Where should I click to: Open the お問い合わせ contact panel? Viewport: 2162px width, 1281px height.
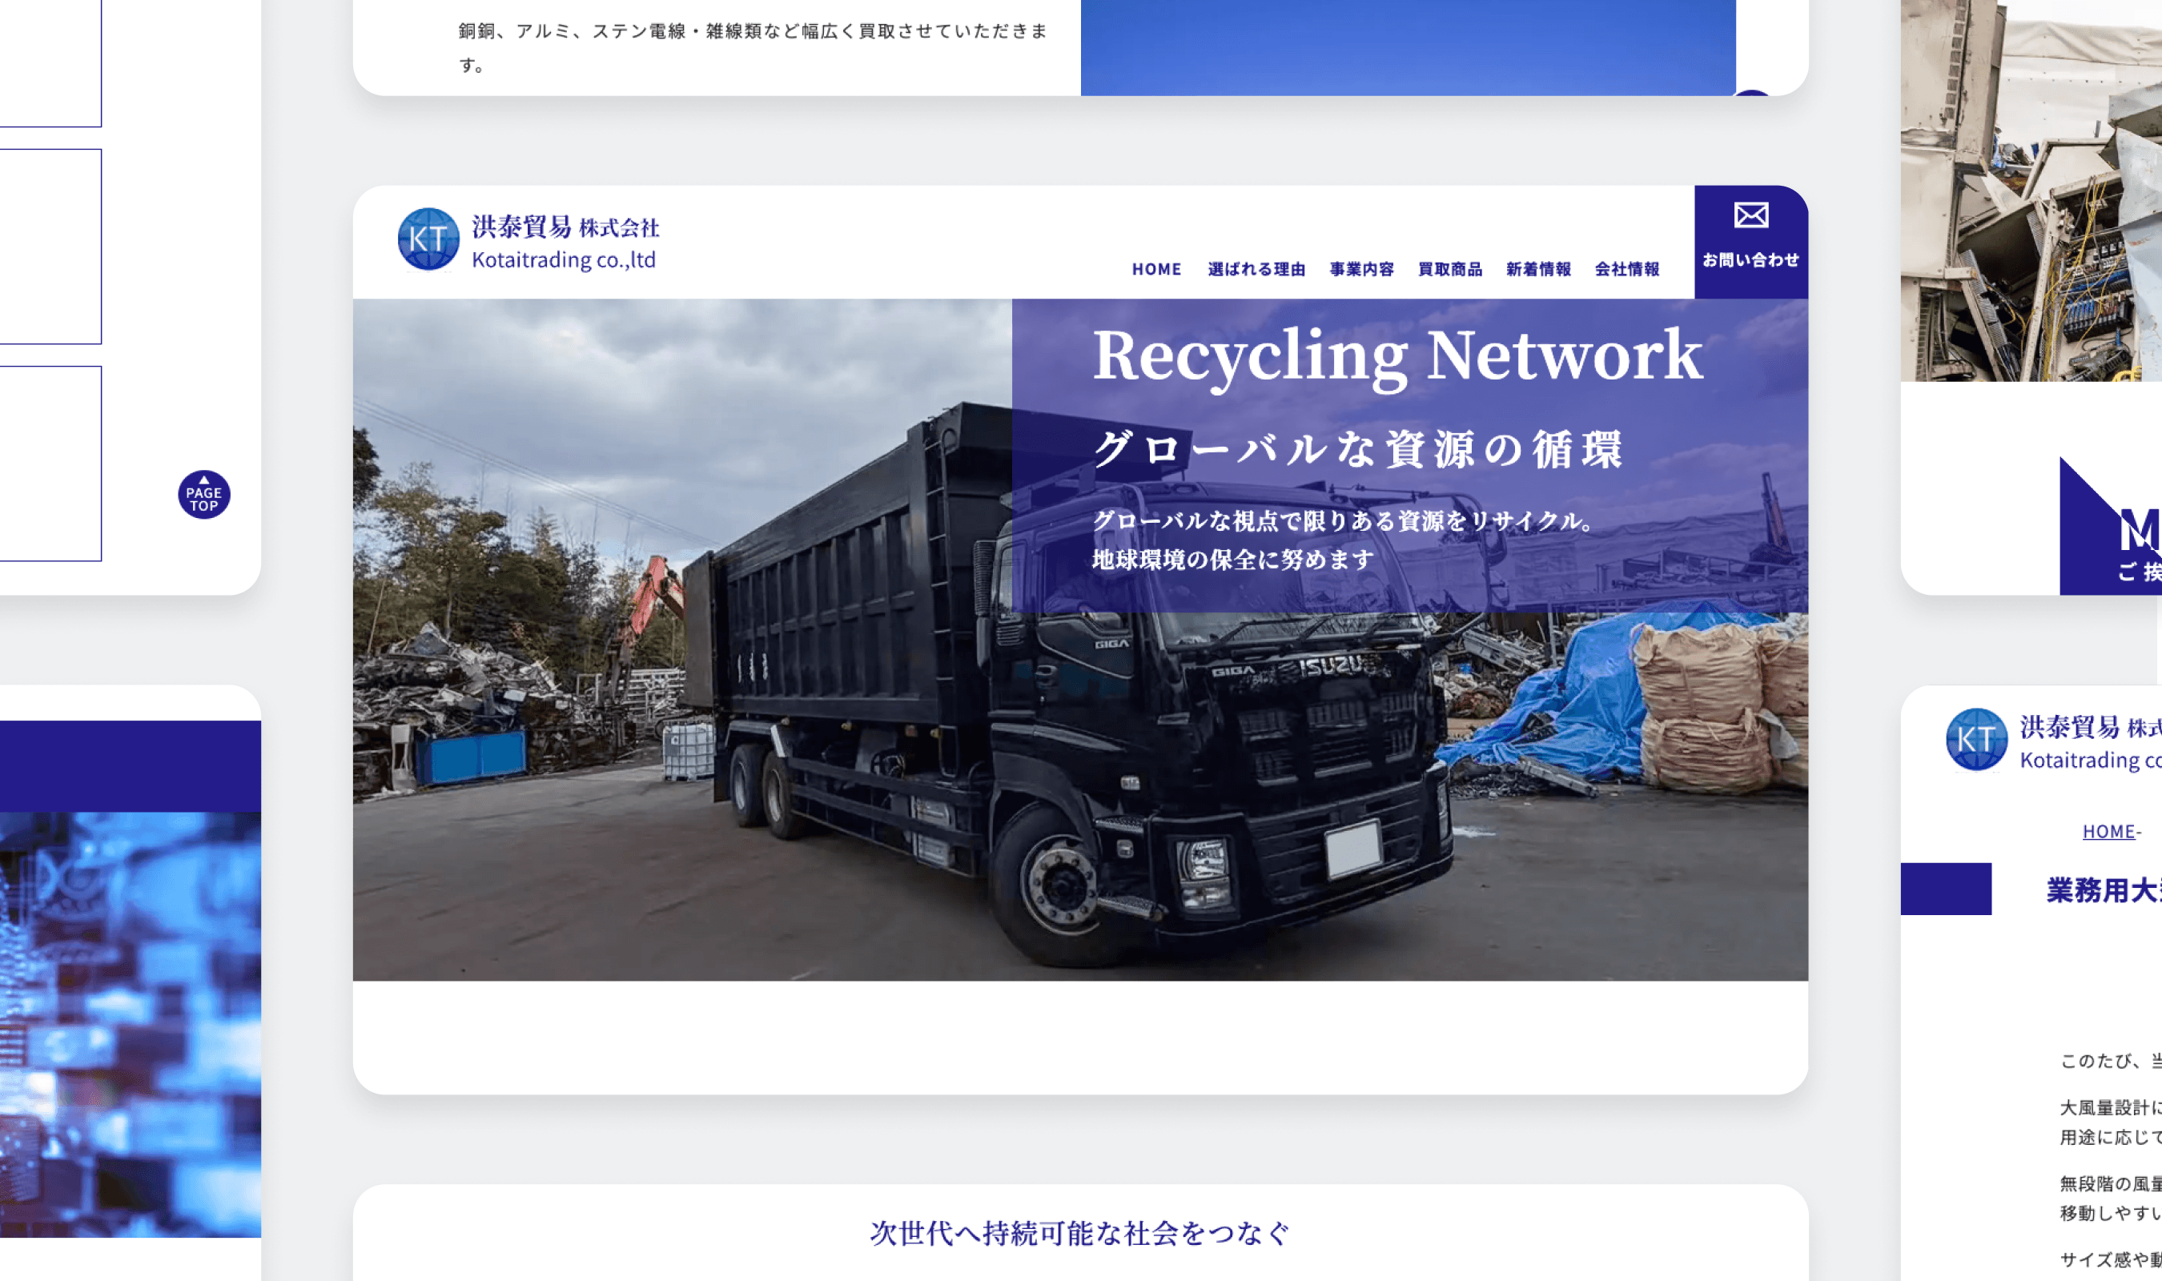(1751, 256)
